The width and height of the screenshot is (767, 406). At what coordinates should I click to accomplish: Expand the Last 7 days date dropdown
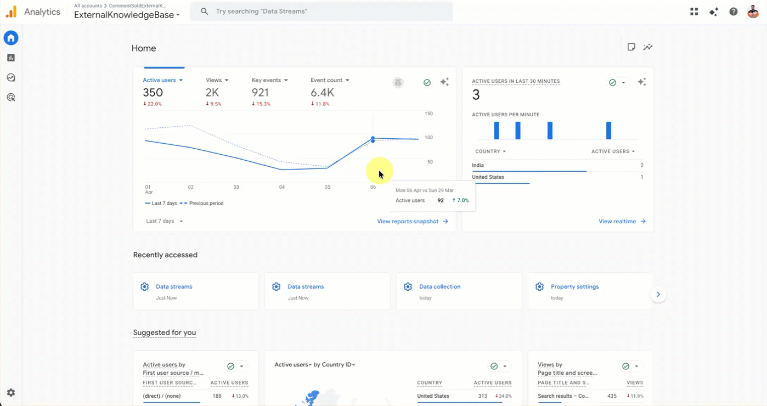[x=165, y=221]
